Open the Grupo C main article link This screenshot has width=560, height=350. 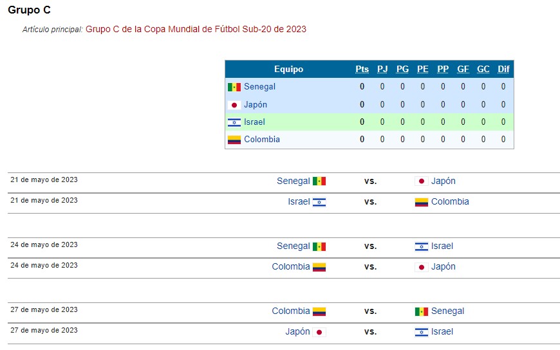pyautogui.click(x=196, y=29)
